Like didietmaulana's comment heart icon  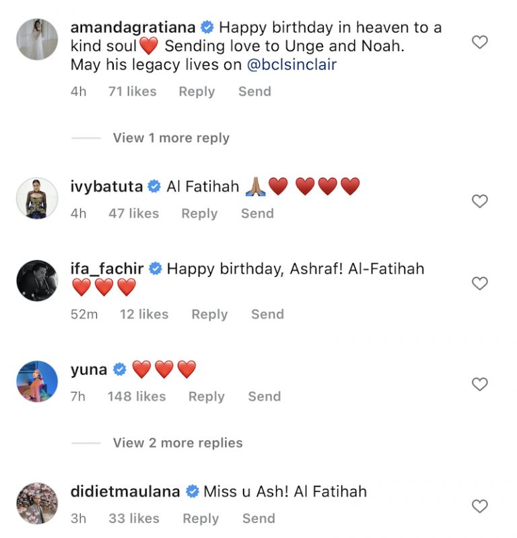click(479, 506)
